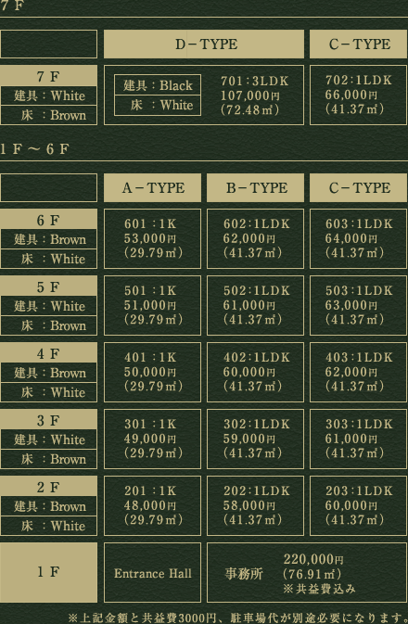Click the A-TYPE column header

[x=152, y=188]
